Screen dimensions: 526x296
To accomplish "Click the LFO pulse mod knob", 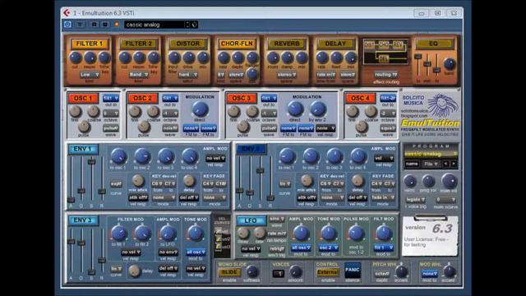I will pyautogui.click(x=356, y=233).
